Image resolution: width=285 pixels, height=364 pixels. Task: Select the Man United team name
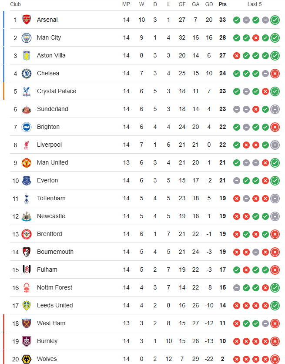pyautogui.click(x=52, y=162)
